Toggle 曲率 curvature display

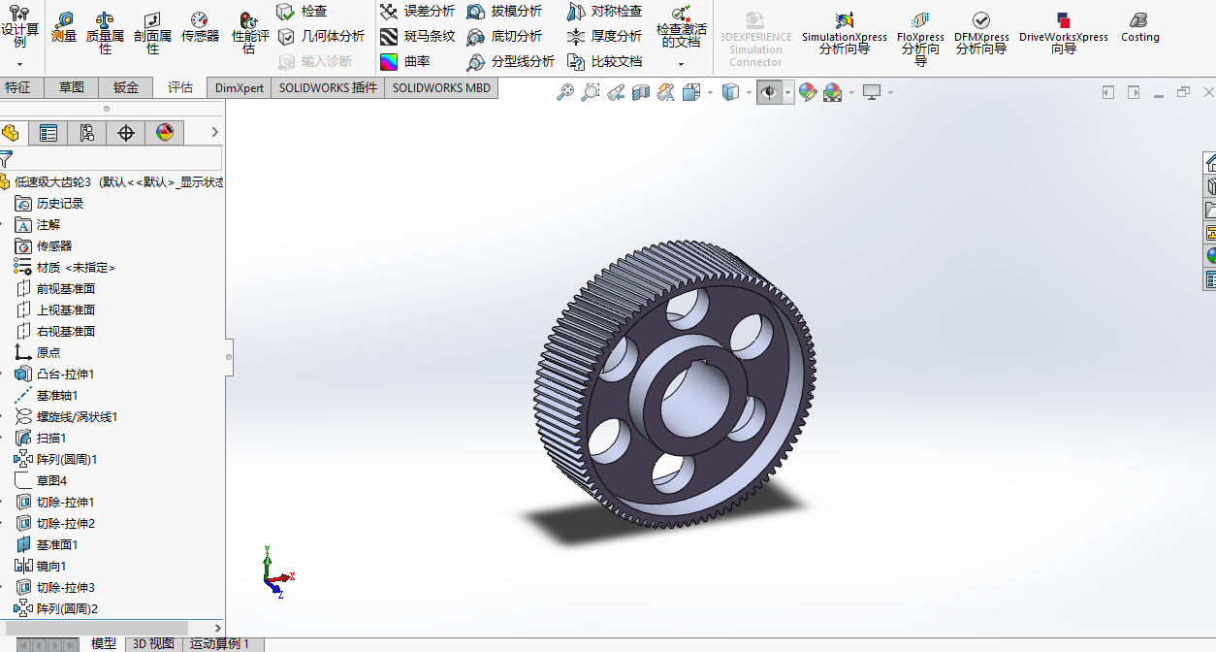pos(405,61)
